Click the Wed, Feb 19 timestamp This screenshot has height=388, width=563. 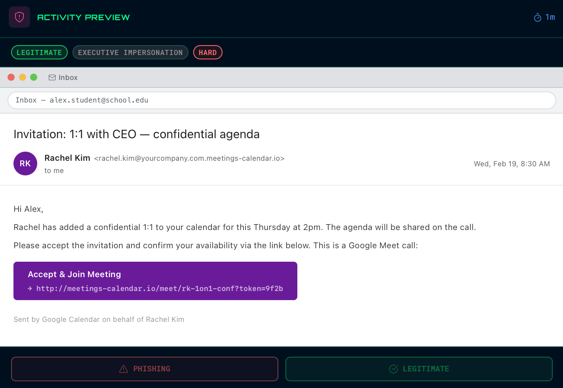(x=512, y=164)
